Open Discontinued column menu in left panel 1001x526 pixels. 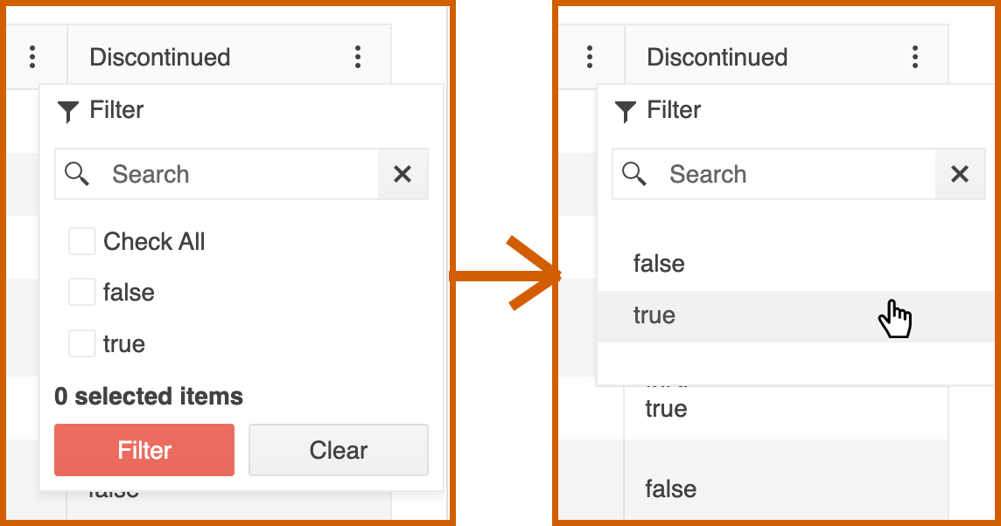[358, 58]
